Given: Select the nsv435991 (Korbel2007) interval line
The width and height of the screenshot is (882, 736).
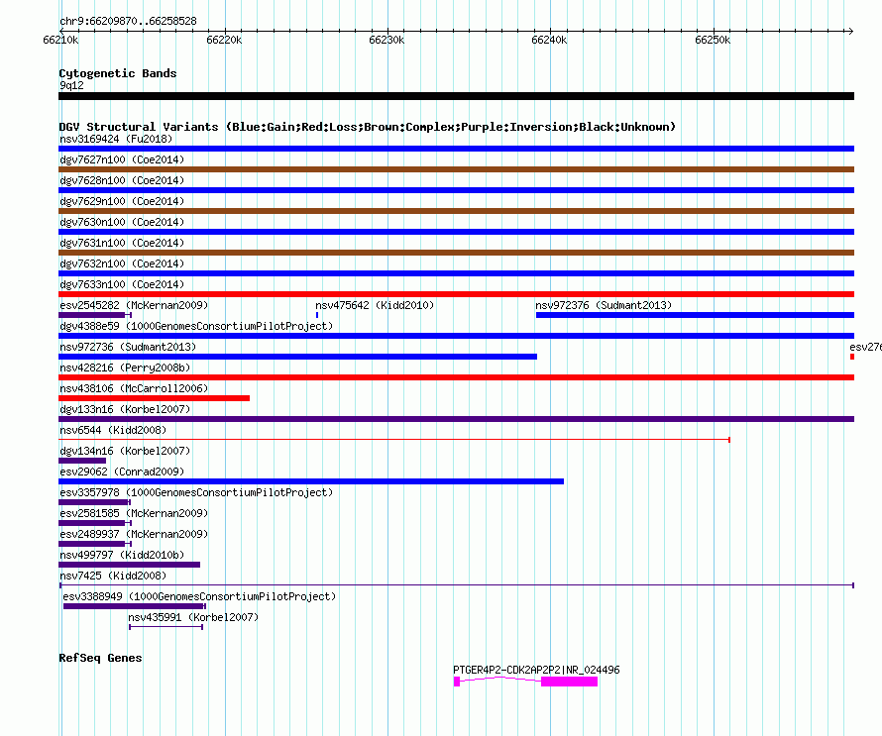Looking at the screenshot, I should pyautogui.click(x=165, y=627).
